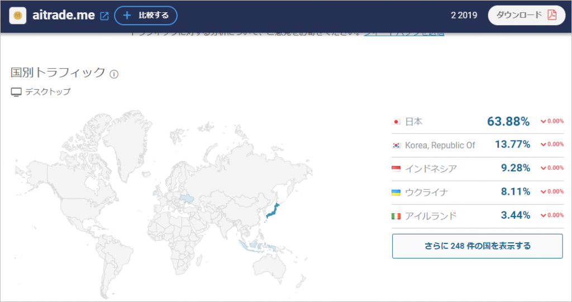Viewport: 572px width, 302px height.
Task: Click the Japan flag icon
Action: coord(396,122)
